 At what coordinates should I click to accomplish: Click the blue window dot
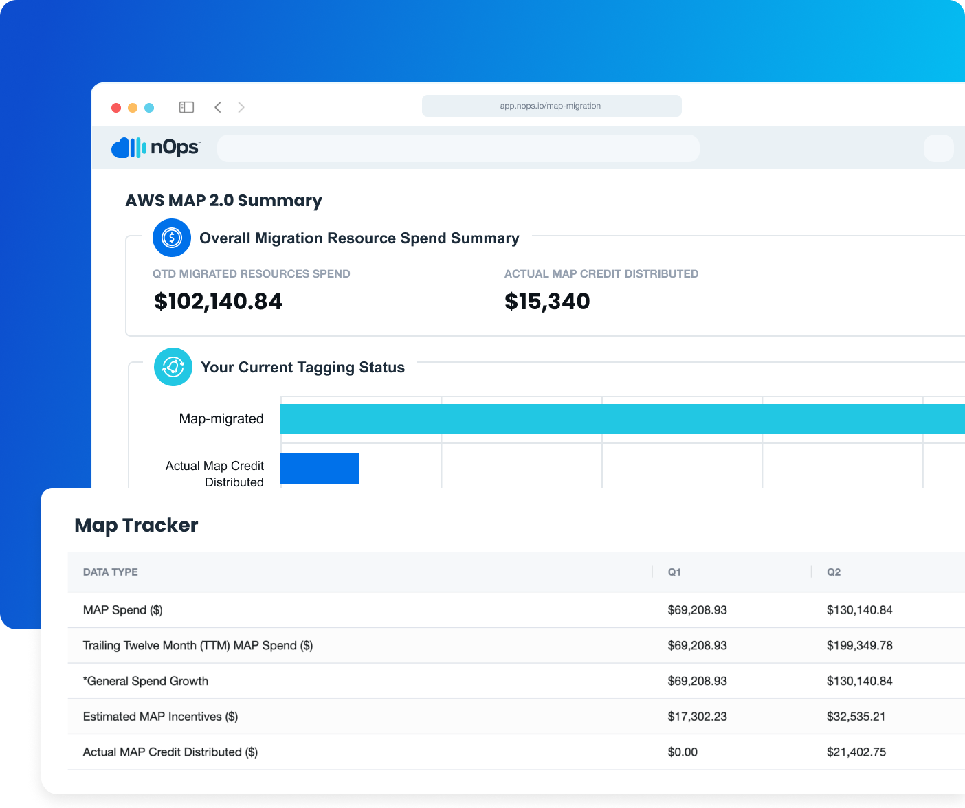[x=149, y=108]
